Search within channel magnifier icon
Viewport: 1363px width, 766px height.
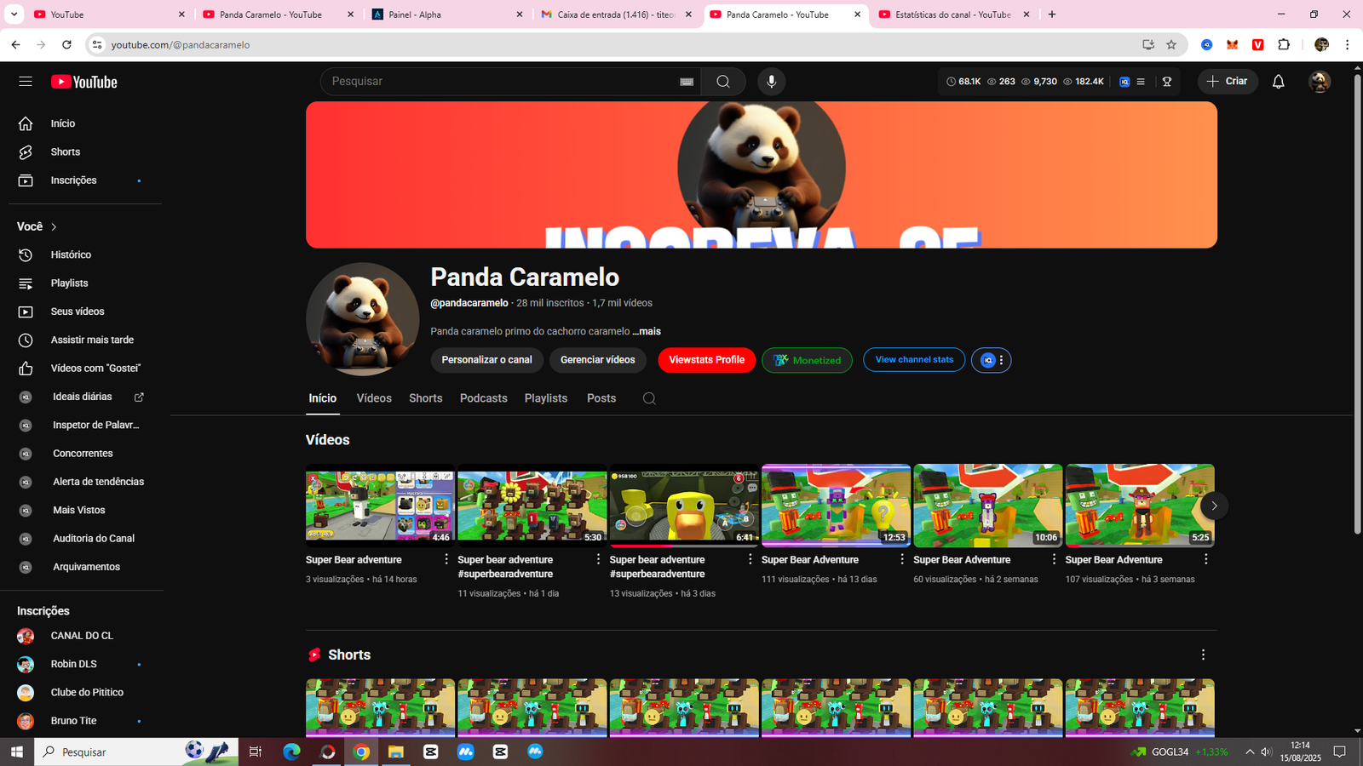click(649, 398)
